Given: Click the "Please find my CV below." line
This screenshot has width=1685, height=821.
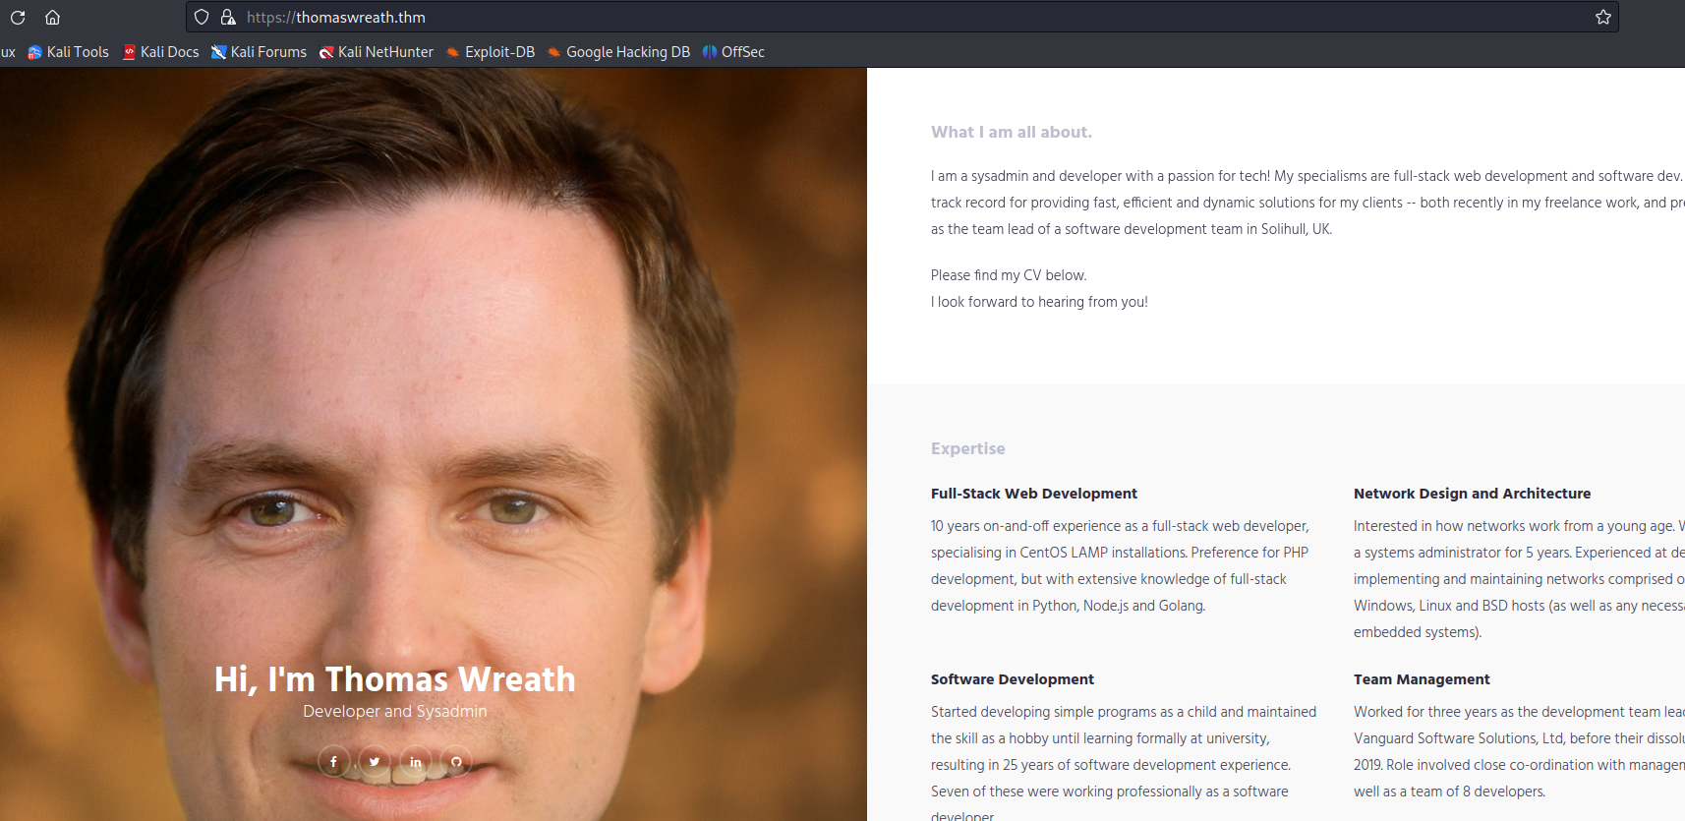Looking at the screenshot, I should click(x=1009, y=275).
